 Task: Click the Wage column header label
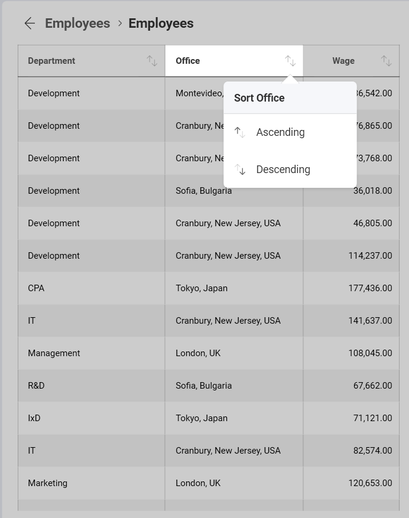coord(343,61)
